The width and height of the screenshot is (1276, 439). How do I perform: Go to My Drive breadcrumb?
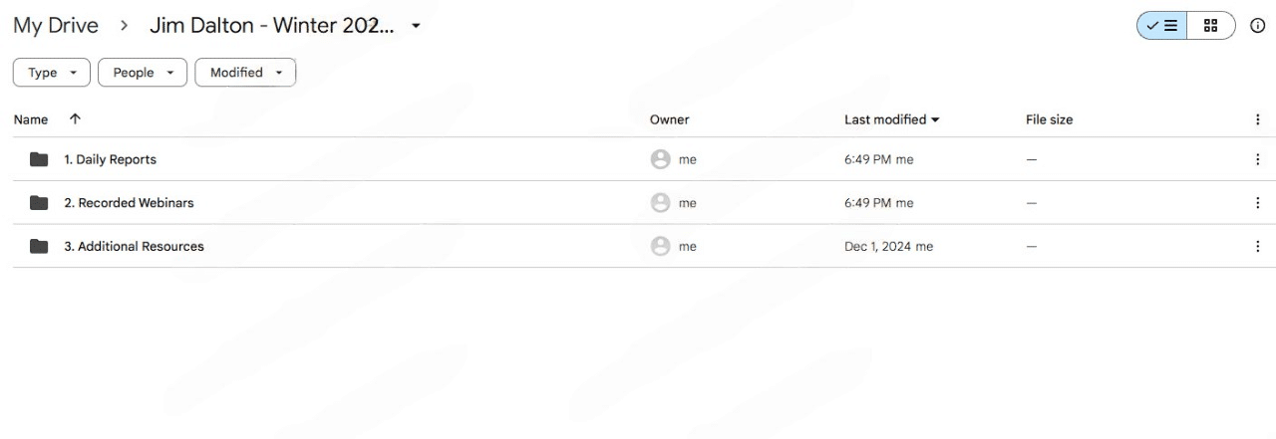56,27
